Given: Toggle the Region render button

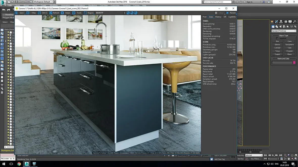Looking at the screenshot, I should pyautogui.click(x=89, y=13).
